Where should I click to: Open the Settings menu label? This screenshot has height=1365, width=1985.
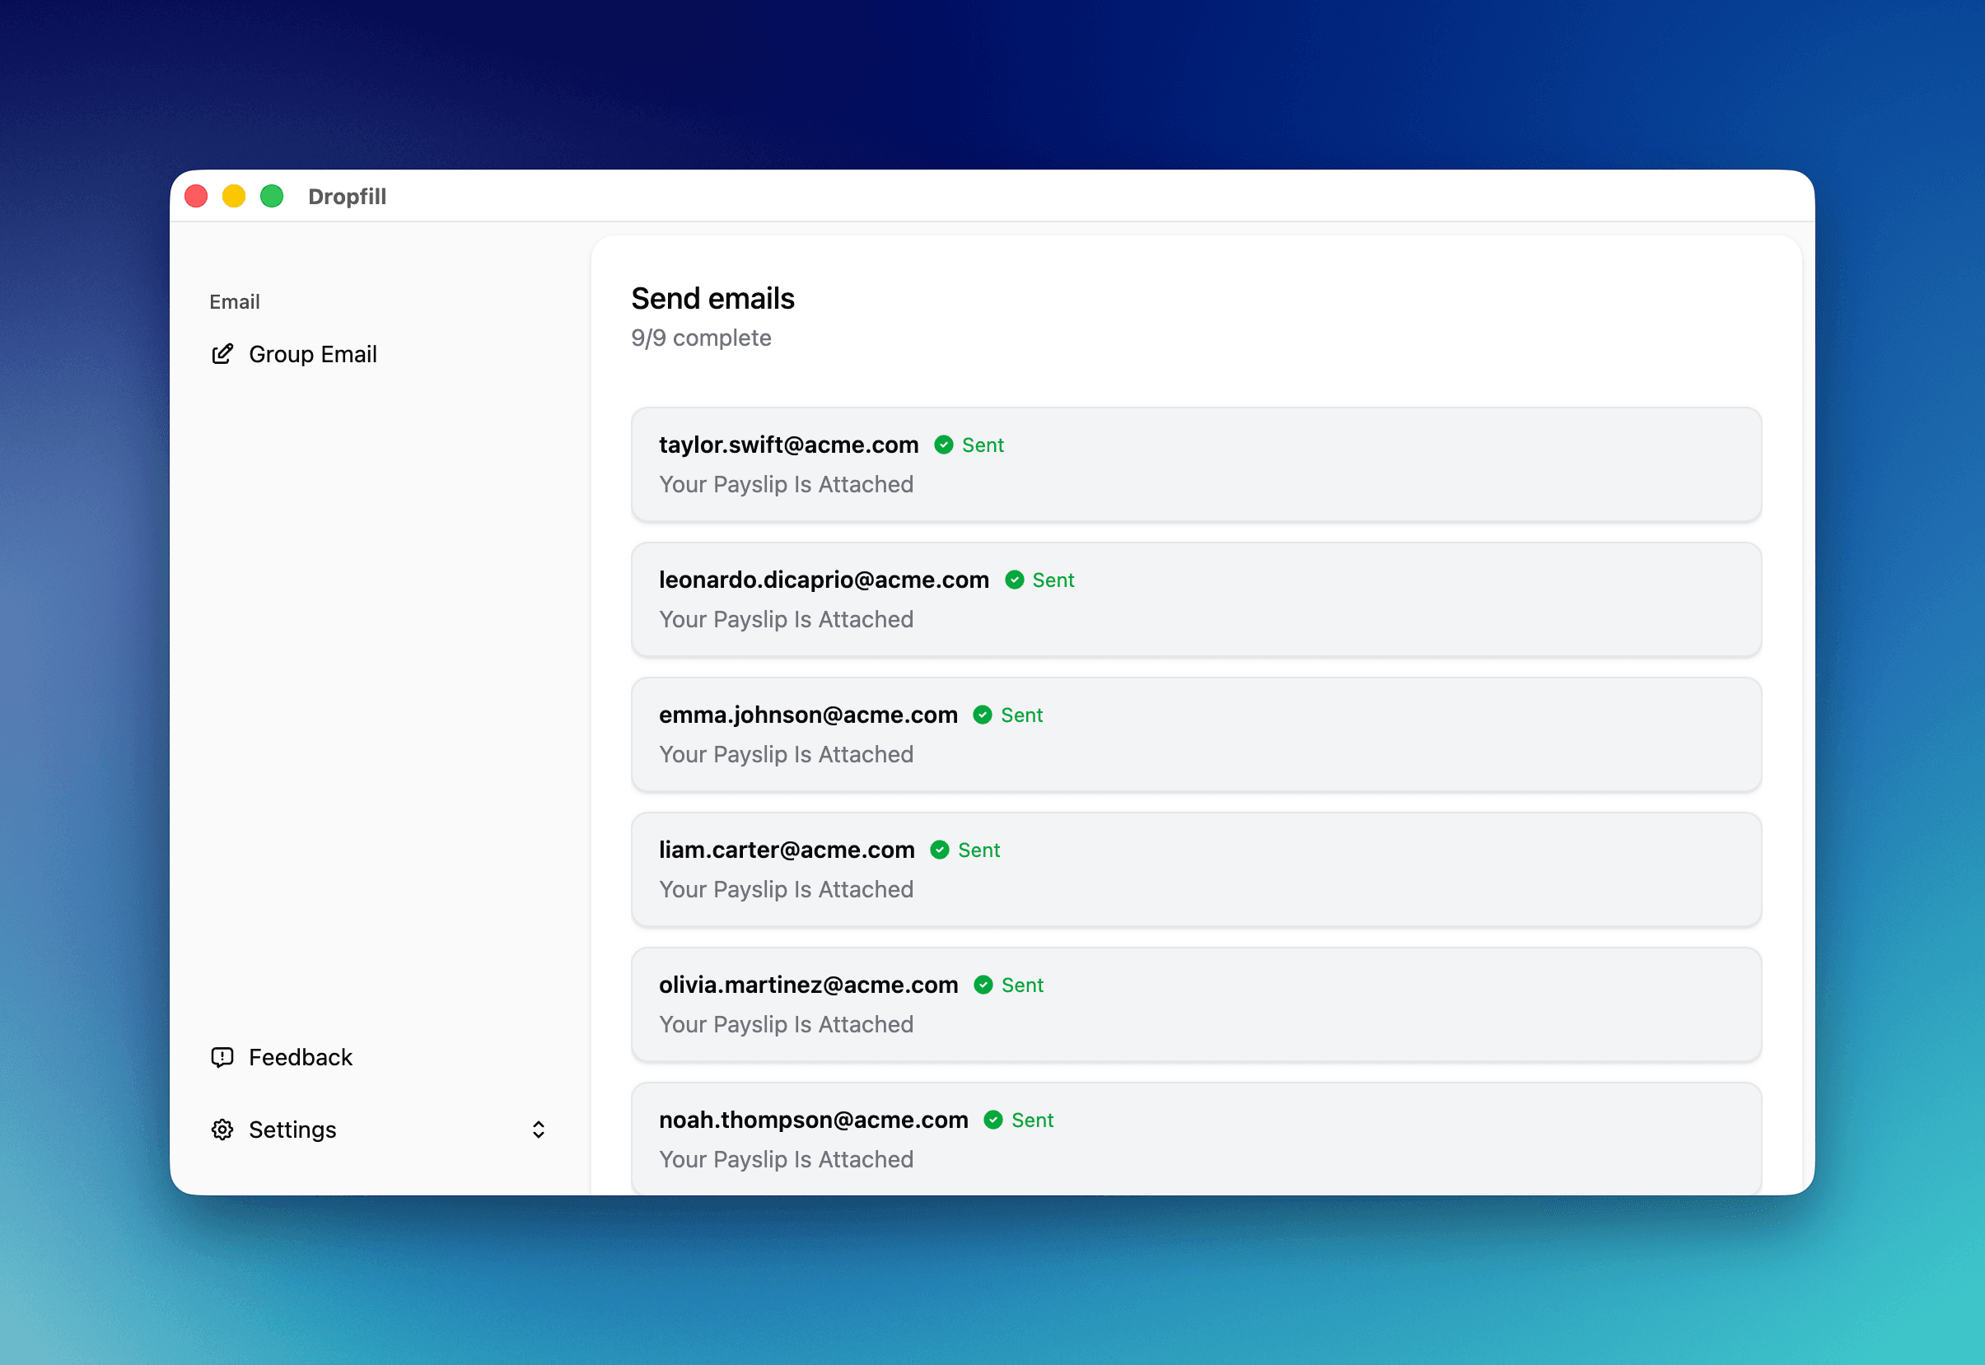click(292, 1129)
